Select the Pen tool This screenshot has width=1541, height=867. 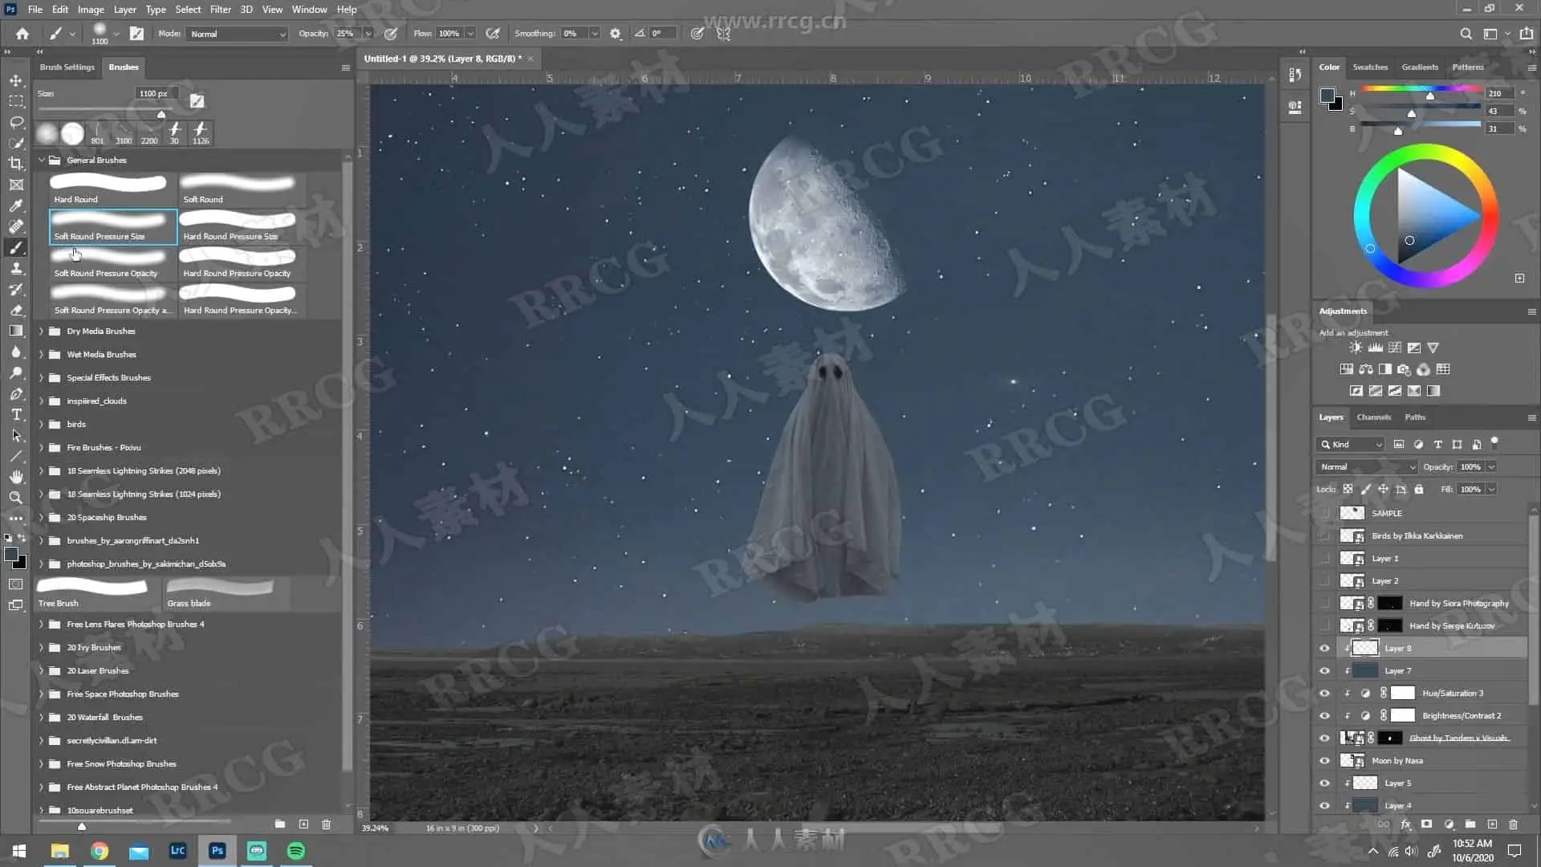coord(16,393)
